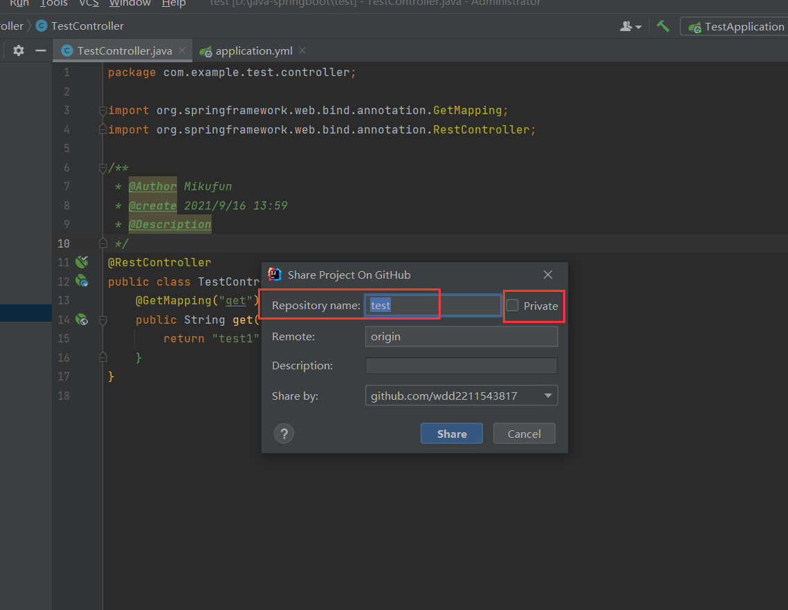
Task: Open the VCS menu
Action: [89, 3]
